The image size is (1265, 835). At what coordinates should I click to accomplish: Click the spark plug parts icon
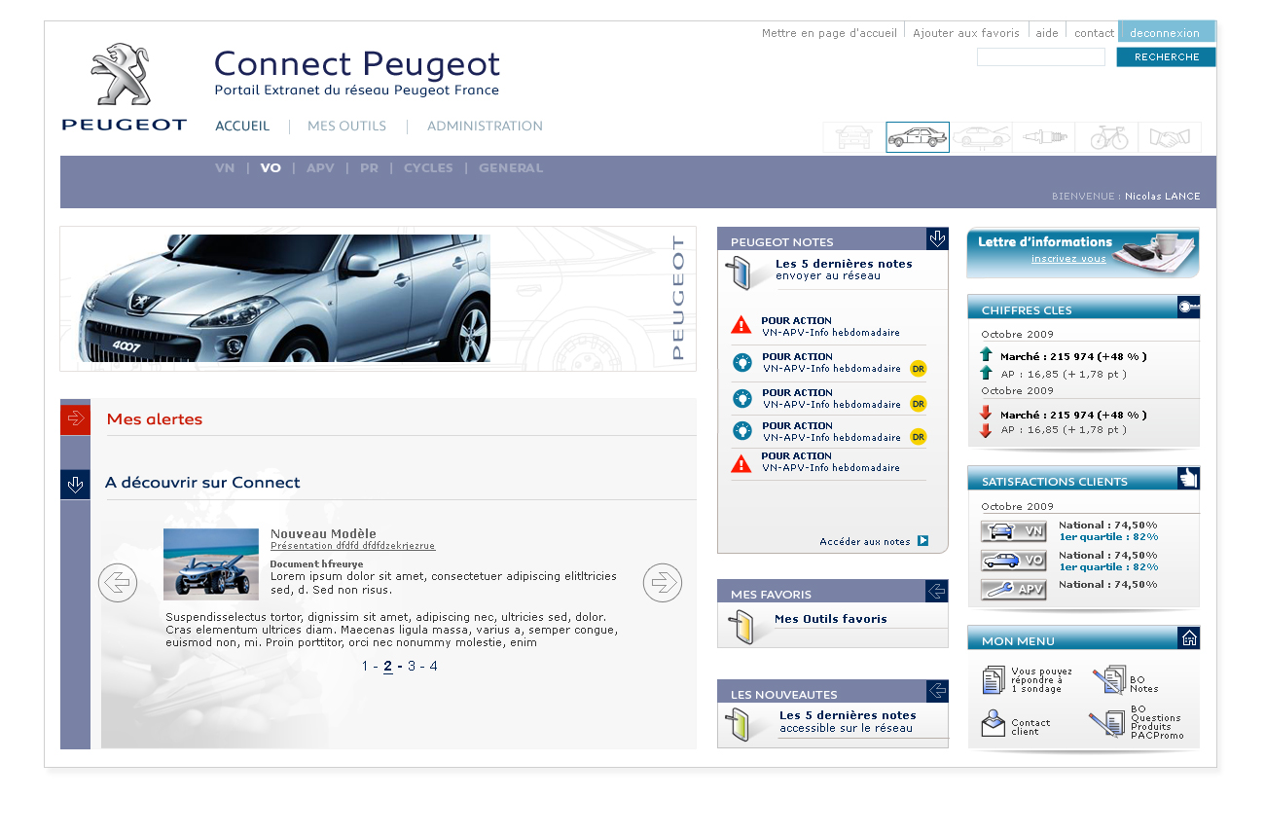pyautogui.click(x=1044, y=138)
